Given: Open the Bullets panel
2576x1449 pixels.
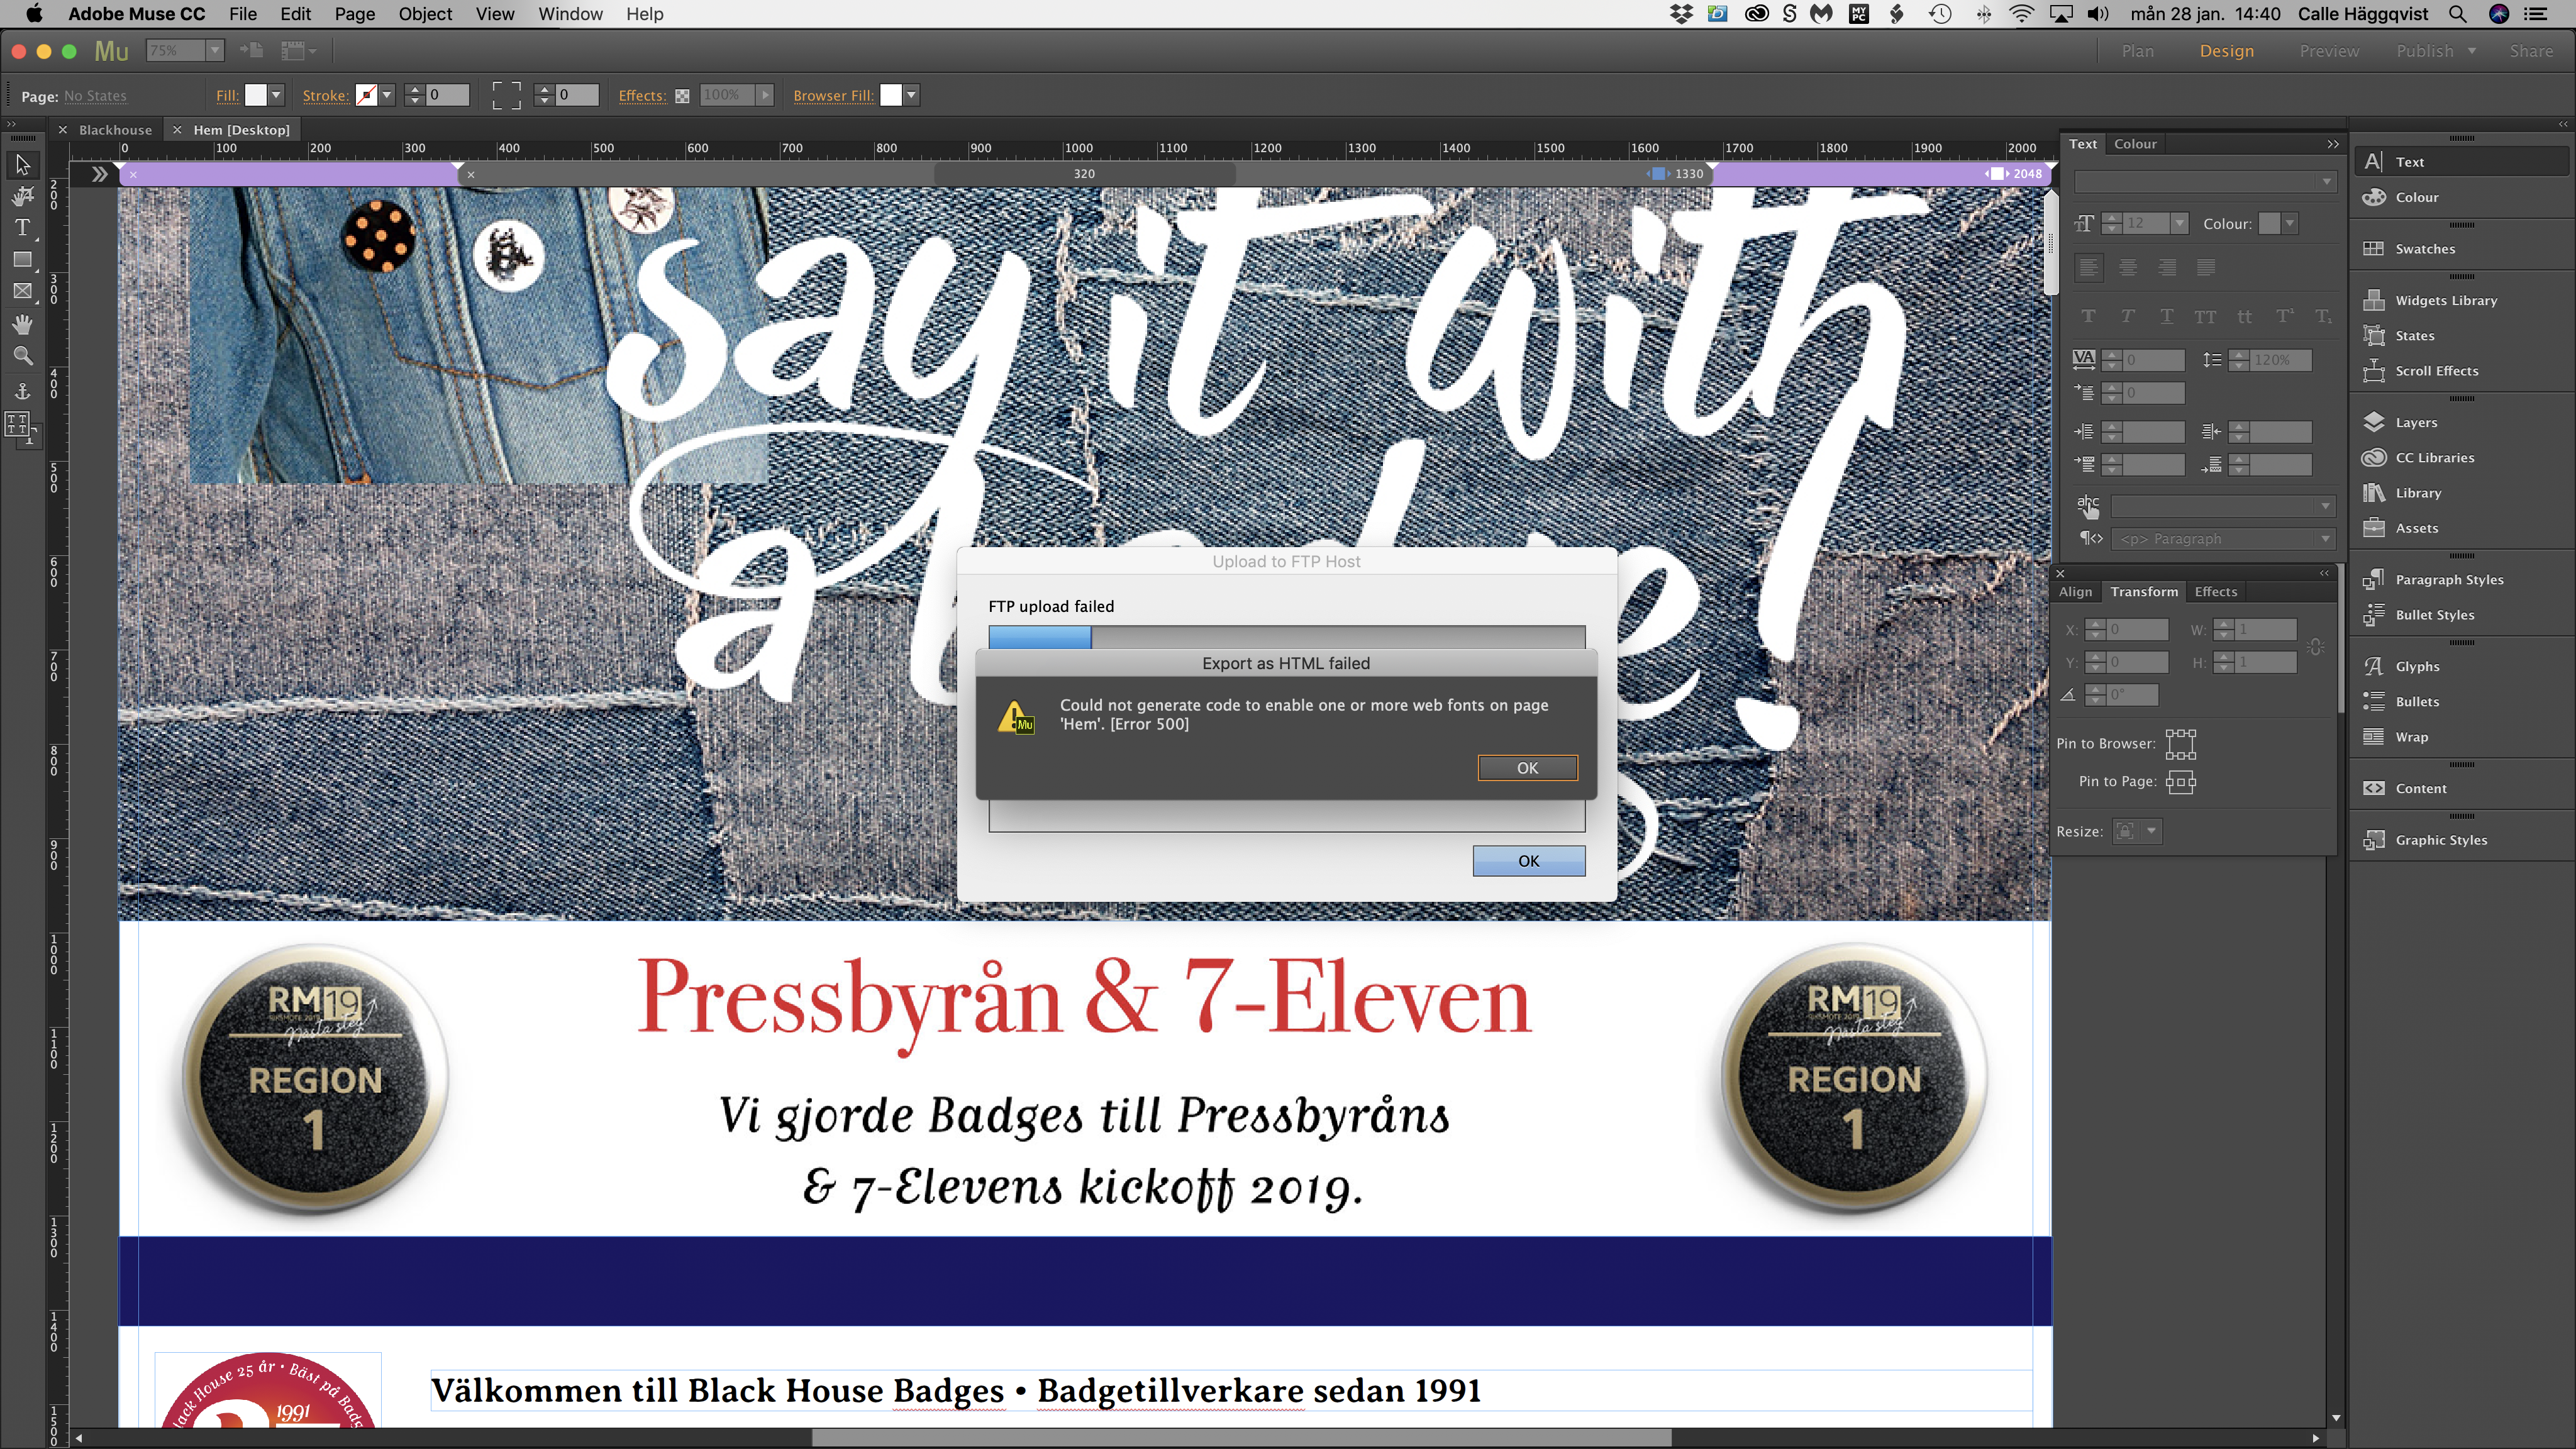Looking at the screenshot, I should pyautogui.click(x=2460, y=701).
